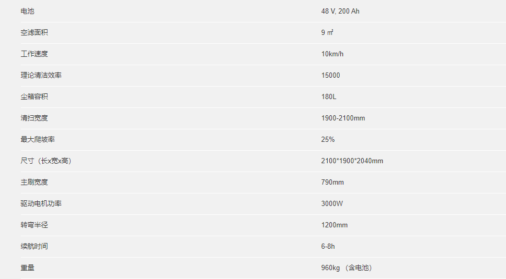Image resolution: width=506 pixels, height=279 pixels.
Task: Click the 最大爬坡率 label
Action: (38, 139)
